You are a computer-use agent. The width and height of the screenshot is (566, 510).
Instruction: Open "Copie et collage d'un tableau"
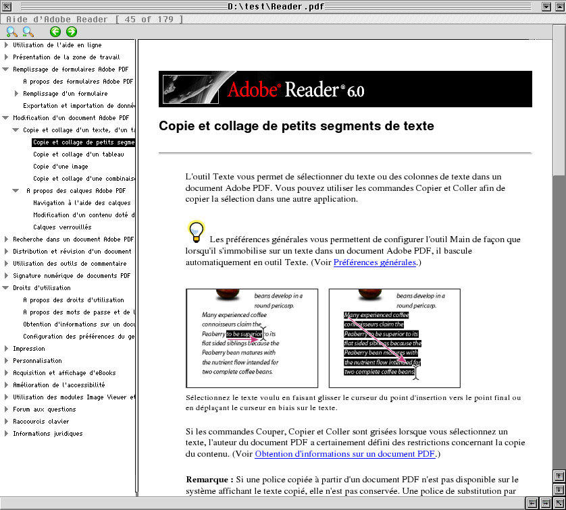point(78,154)
